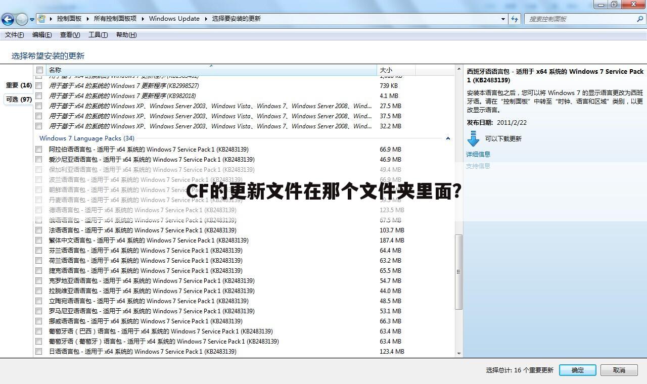647x384 pixels.
Task: Switch to 可选 (97) updates tab
Action: 19,99
